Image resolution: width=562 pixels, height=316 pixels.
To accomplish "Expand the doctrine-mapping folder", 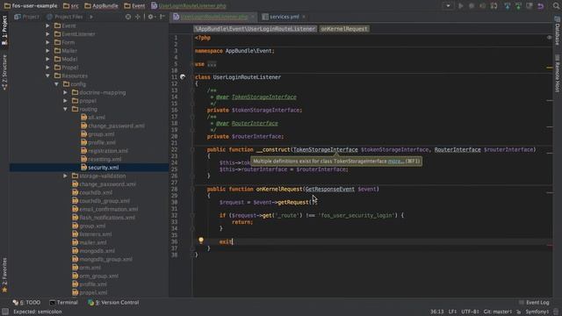I will click(65, 92).
